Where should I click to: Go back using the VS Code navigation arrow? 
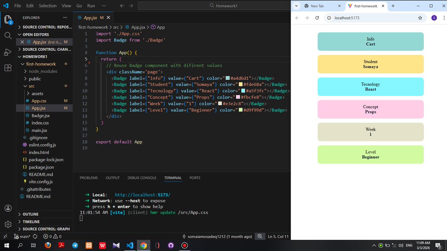[x=123, y=6]
